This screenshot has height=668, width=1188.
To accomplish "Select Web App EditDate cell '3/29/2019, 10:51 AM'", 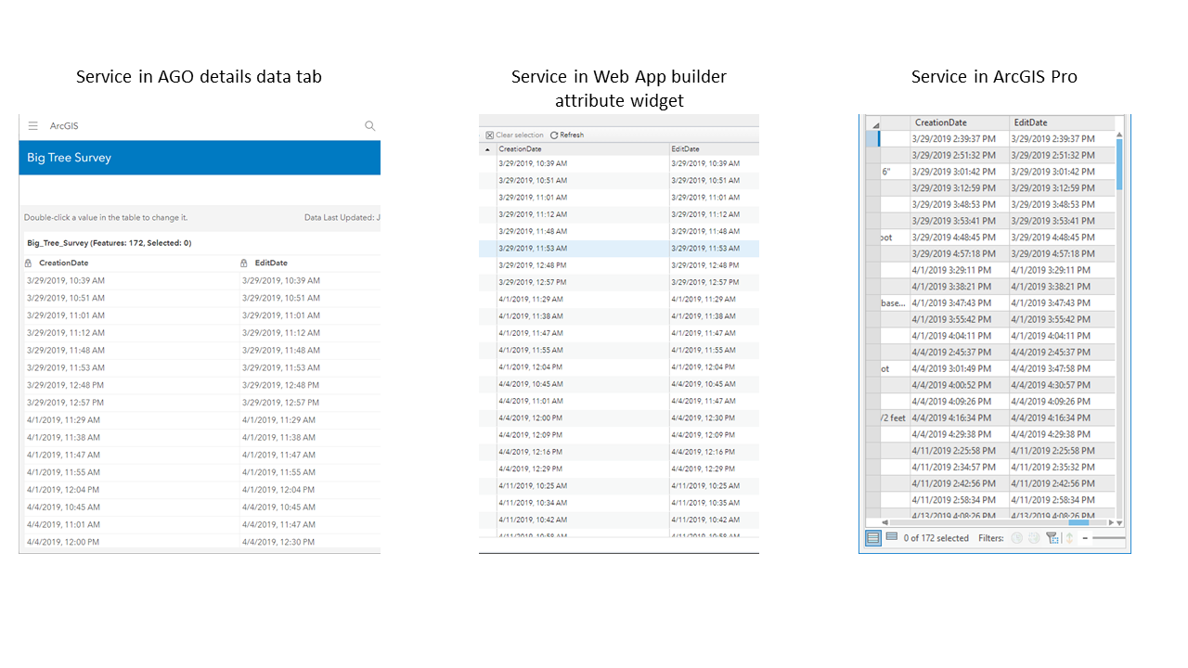I will 705,181.
